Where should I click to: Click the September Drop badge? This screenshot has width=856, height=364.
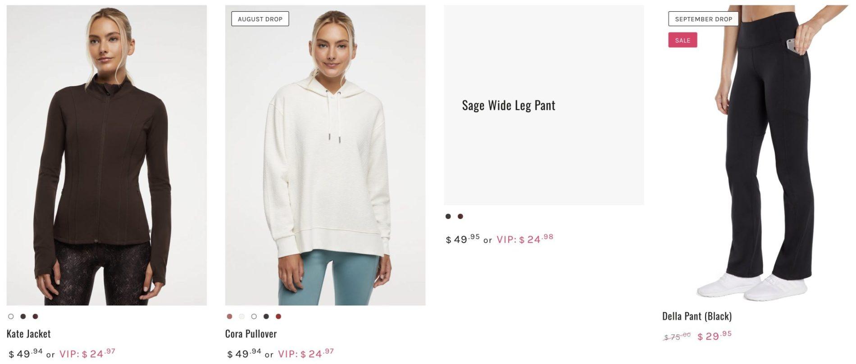coord(703,19)
